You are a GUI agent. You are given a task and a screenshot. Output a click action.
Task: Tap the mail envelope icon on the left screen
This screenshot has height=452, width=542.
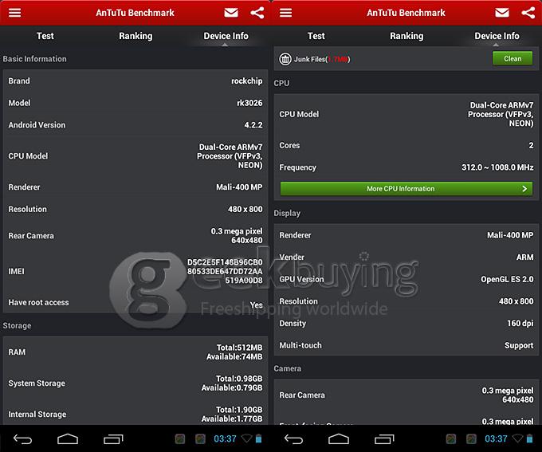pos(231,13)
